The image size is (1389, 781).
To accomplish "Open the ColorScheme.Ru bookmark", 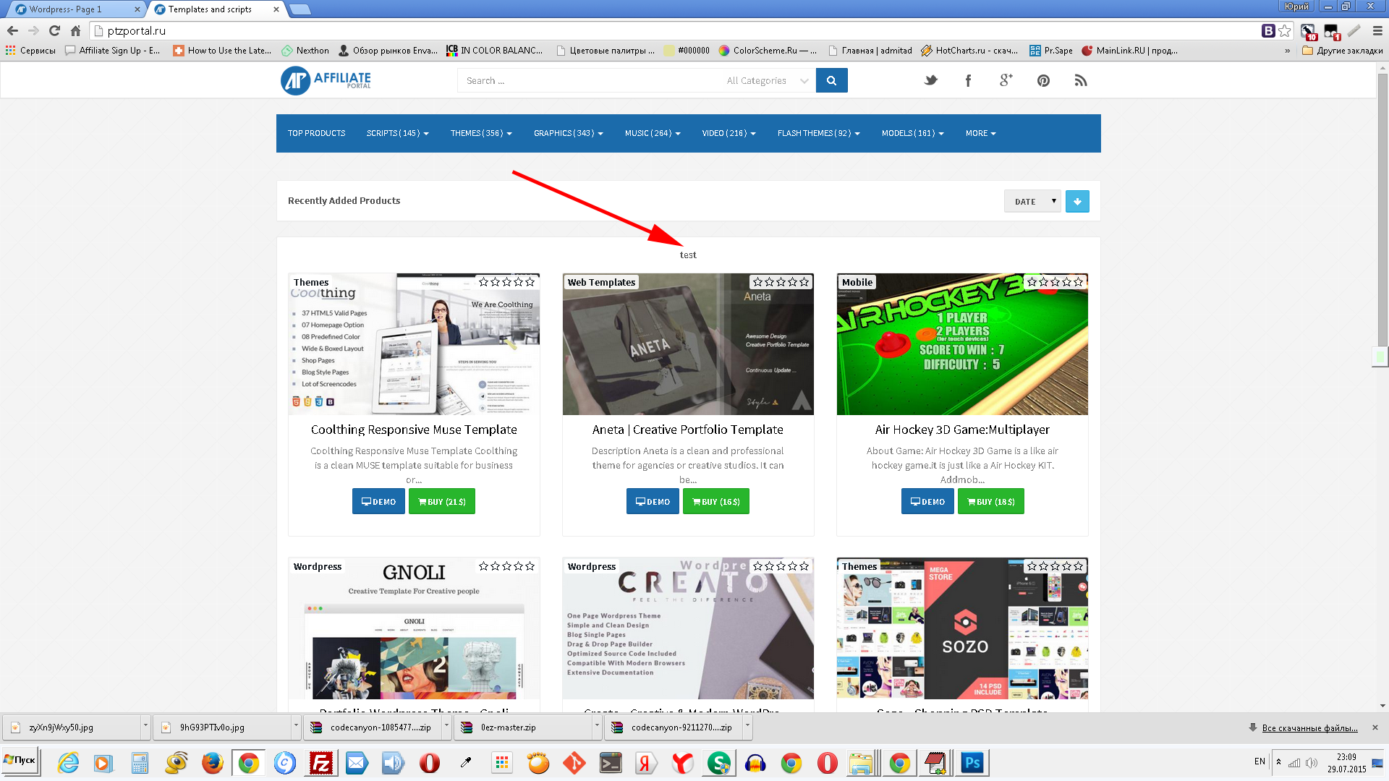I will (767, 51).
